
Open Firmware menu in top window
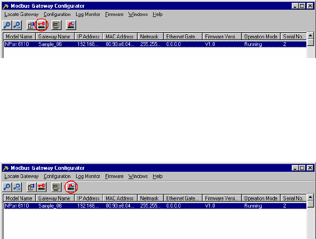[x=114, y=15]
